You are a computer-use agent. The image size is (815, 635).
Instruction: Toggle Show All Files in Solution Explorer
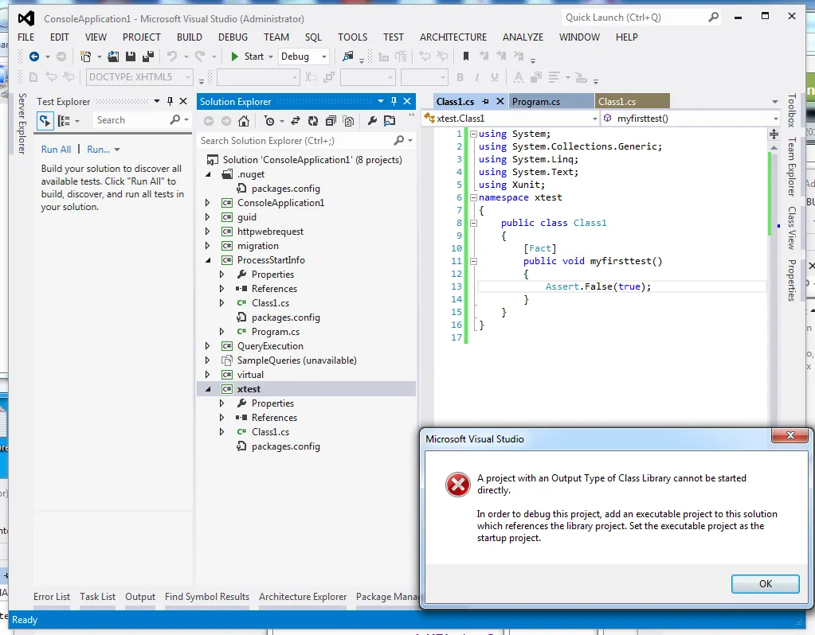click(x=347, y=121)
